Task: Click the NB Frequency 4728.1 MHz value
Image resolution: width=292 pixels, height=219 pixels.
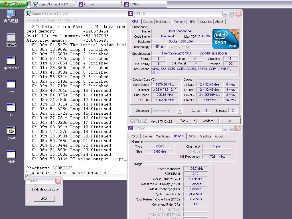Action: coord(217,157)
